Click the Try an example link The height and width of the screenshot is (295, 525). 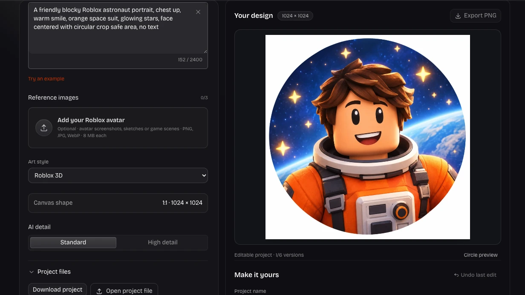tap(46, 79)
